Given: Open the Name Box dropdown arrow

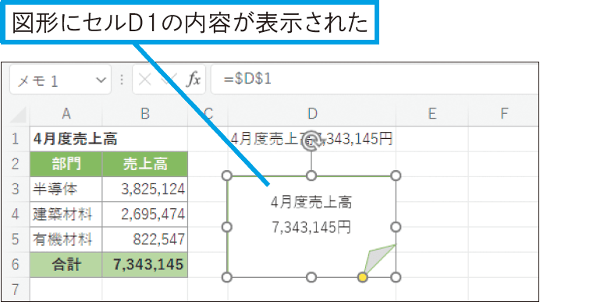Looking at the screenshot, I should pyautogui.click(x=101, y=80).
